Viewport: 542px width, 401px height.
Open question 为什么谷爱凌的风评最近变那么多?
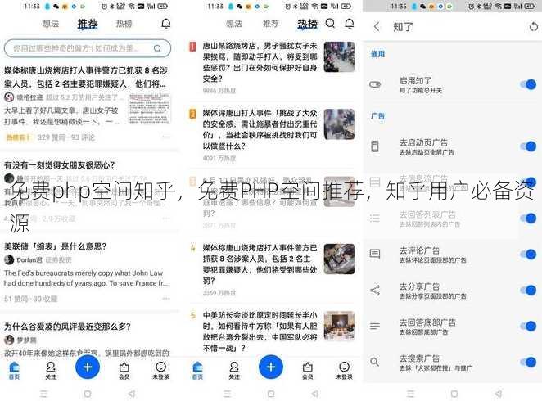[x=67, y=327]
